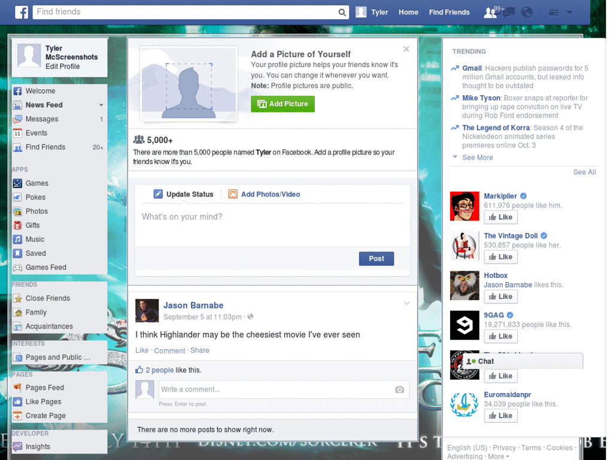Like Jason Barnabe's Highlander post
Image resolution: width=613 pixels, height=460 pixels.
click(x=142, y=350)
